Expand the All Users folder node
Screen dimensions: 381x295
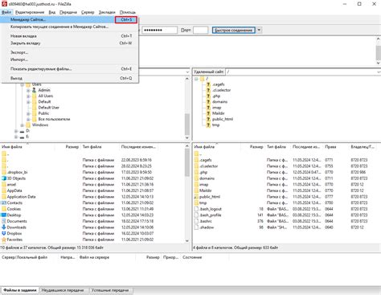[x=28, y=96]
